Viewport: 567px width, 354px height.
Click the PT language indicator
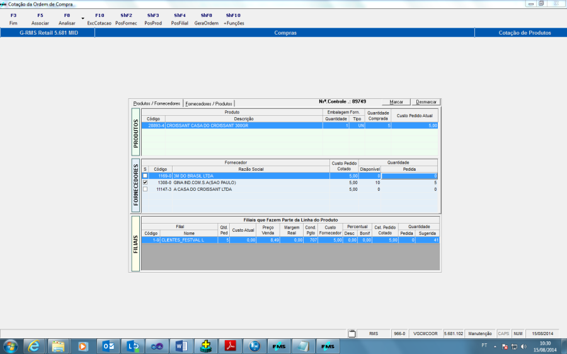(x=484, y=345)
